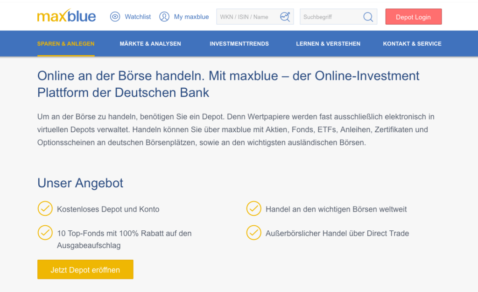
Task: Click checkmark icon beside Kostenloses Depot und Konto
Action: coord(45,208)
